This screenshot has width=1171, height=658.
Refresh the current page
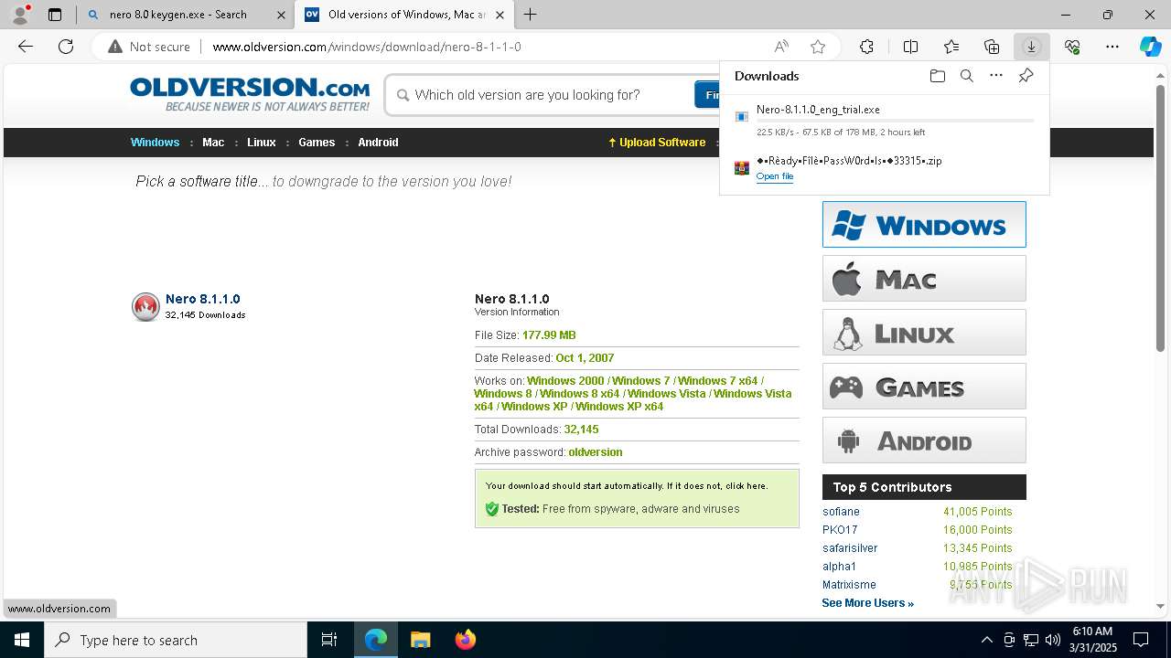coord(66,47)
